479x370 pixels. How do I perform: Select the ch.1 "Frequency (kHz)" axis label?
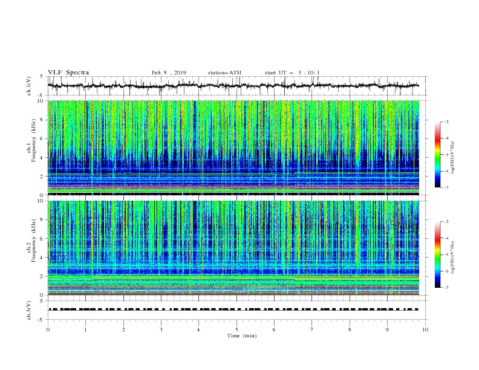[x=34, y=139]
